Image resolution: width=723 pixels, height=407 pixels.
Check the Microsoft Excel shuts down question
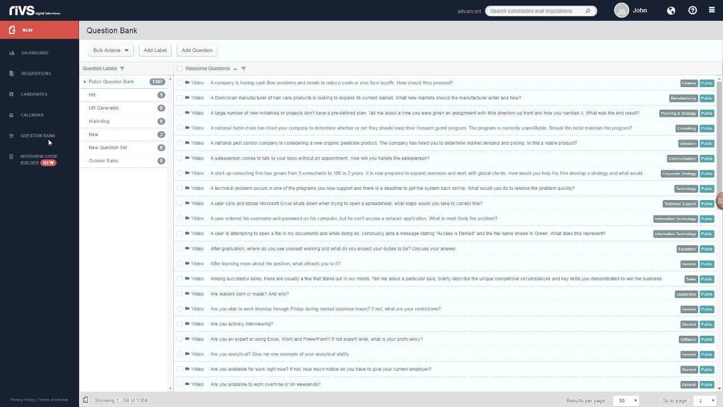(180, 203)
